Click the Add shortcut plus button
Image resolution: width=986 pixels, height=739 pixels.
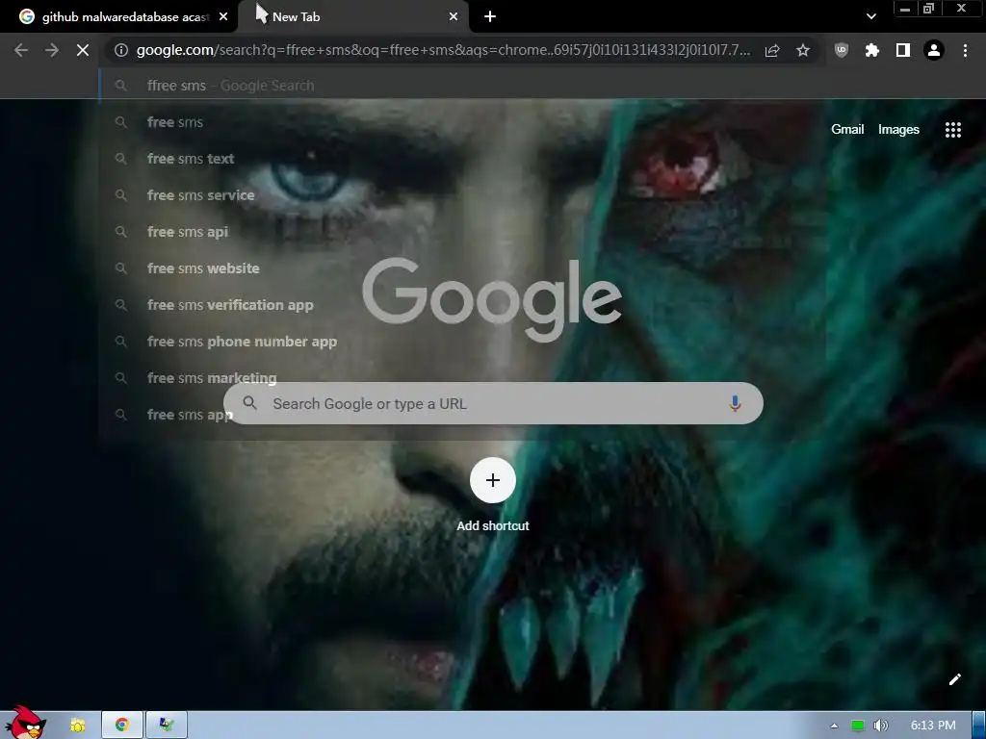point(493,480)
